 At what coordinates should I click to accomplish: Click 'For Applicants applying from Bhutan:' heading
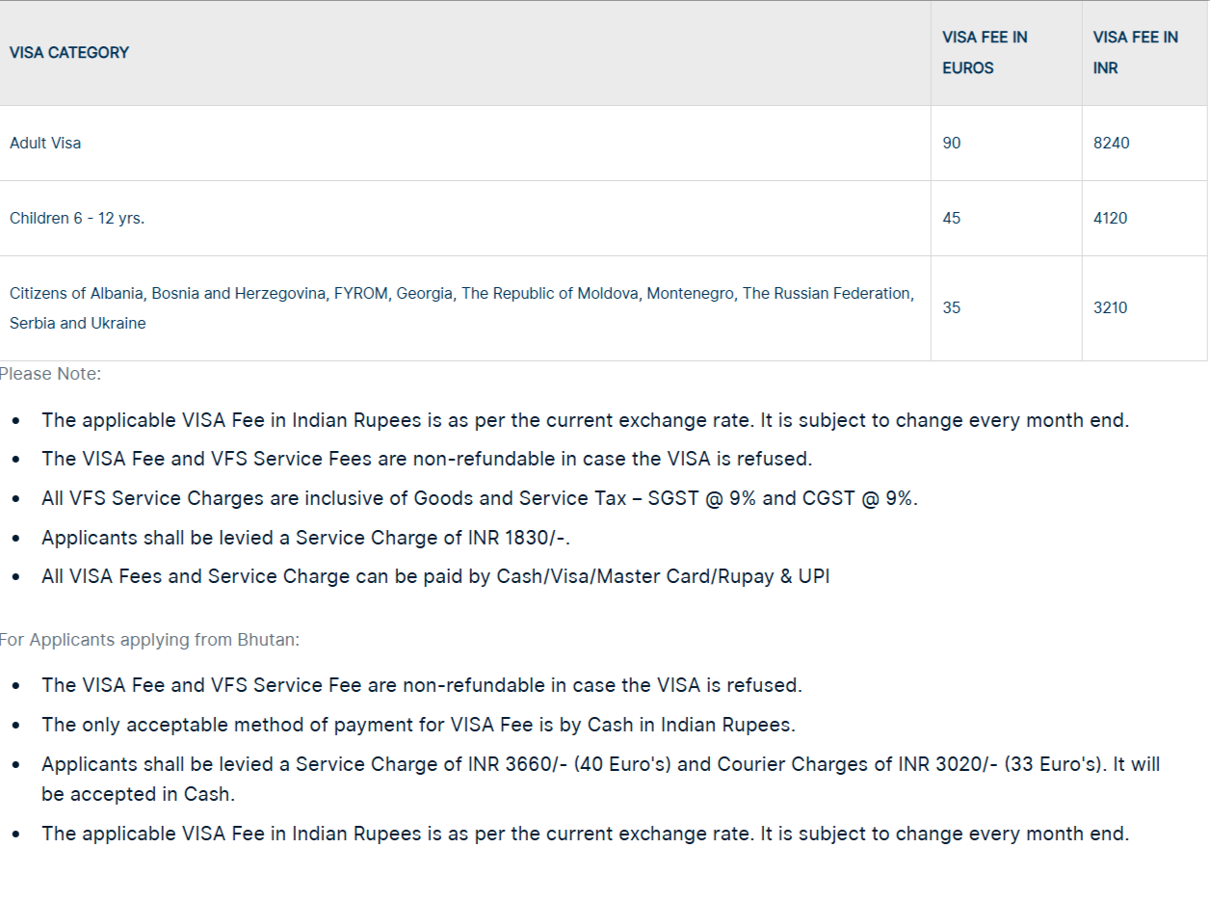pyautogui.click(x=149, y=640)
